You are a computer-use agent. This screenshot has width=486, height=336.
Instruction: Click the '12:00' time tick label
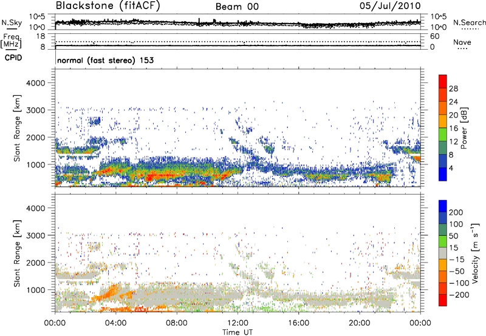pos(238,323)
